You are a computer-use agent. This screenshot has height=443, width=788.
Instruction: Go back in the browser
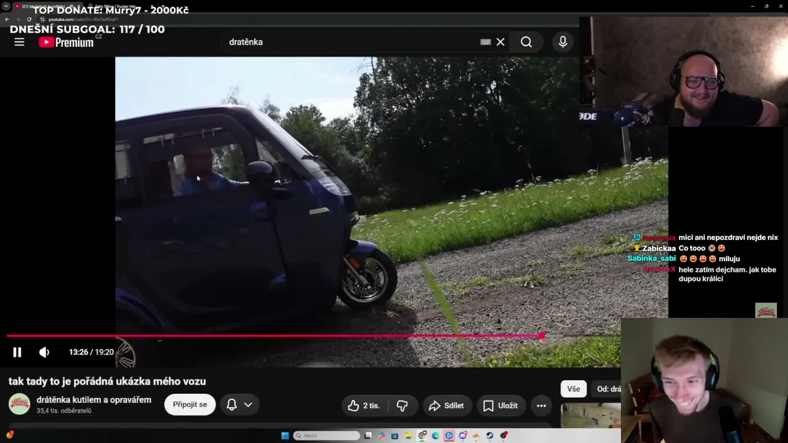pos(7,19)
